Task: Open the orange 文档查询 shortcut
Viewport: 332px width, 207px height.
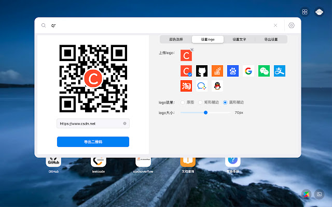Action: [188, 165]
